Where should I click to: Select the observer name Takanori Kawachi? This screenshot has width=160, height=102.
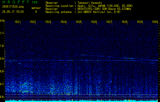[x=89, y=3]
